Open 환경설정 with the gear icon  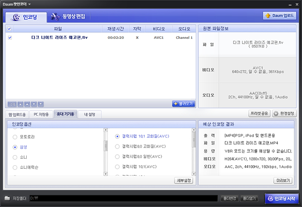pos(284,113)
